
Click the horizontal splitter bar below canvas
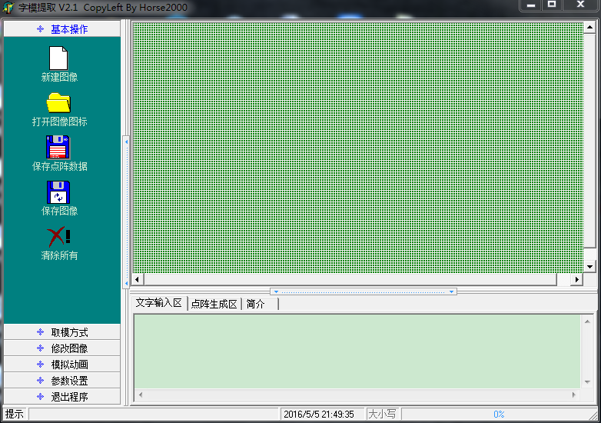364,291
